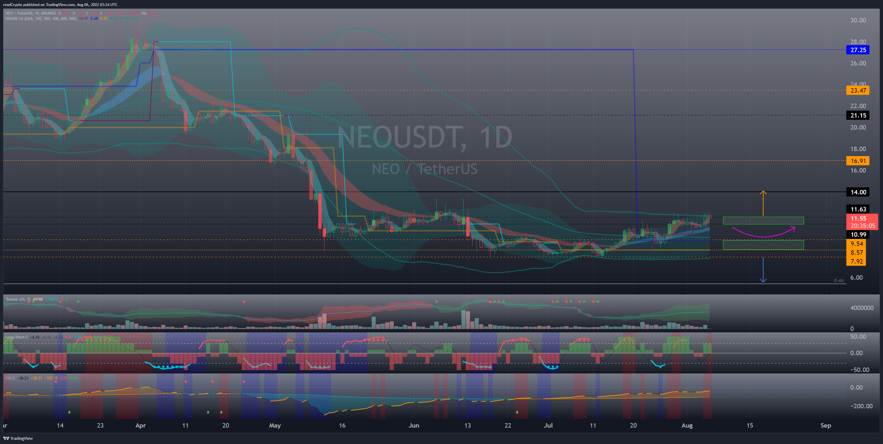Click 18.00 on the price axis
The width and height of the screenshot is (883, 444).
coord(858,149)
